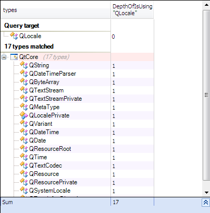Select the QDateTimeParser type row
The width and height of the screenshot is (210, 213).
tap(77, 74)
